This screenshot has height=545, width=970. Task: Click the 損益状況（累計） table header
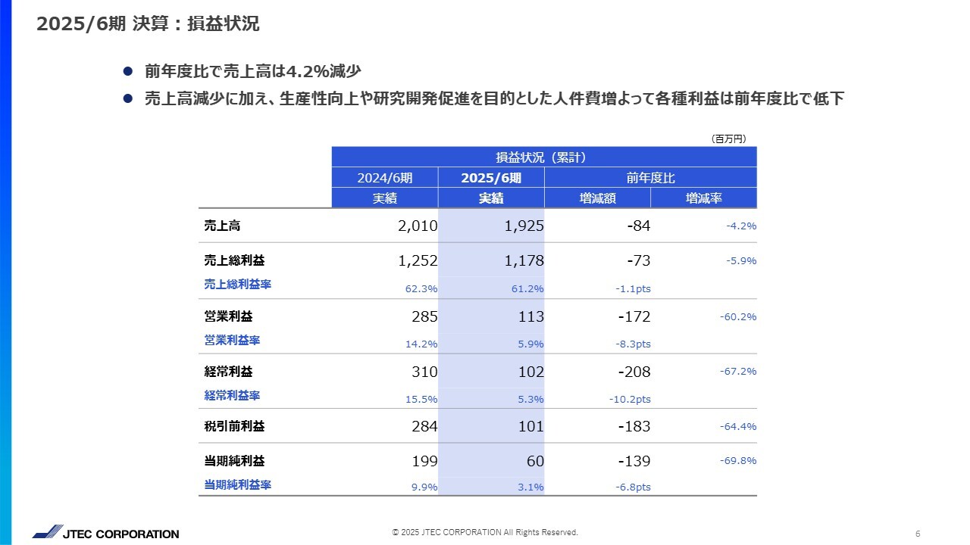tap(543, 157)
